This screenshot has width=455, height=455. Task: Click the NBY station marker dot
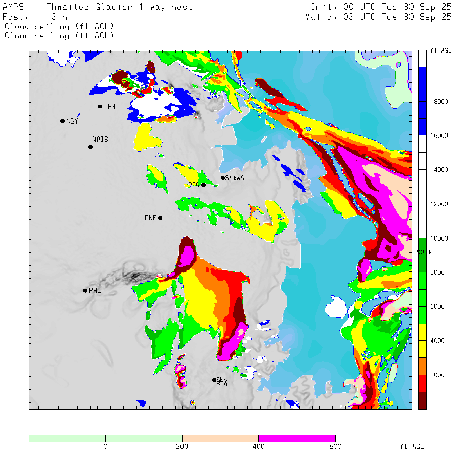pos(62,121)
